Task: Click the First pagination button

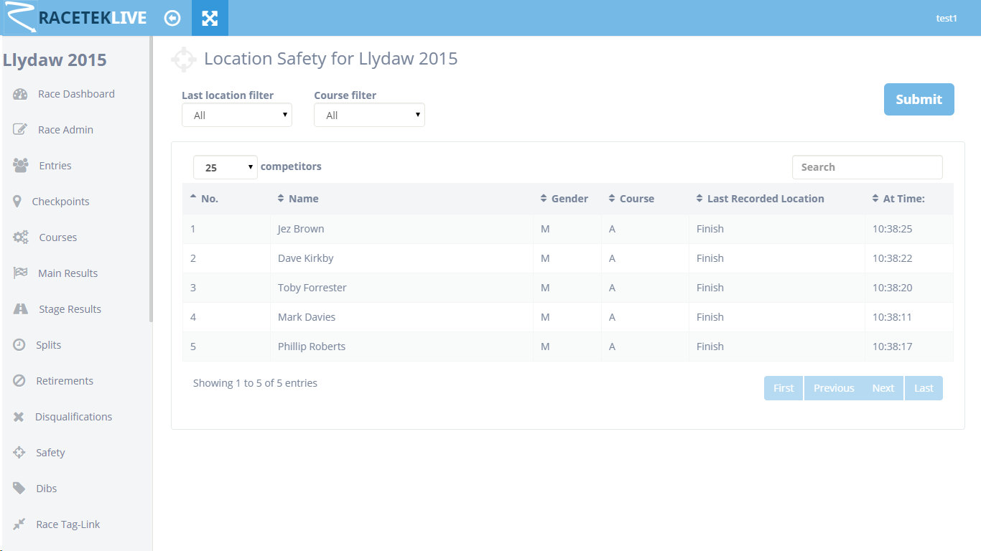Action: (x=784, y=388)
